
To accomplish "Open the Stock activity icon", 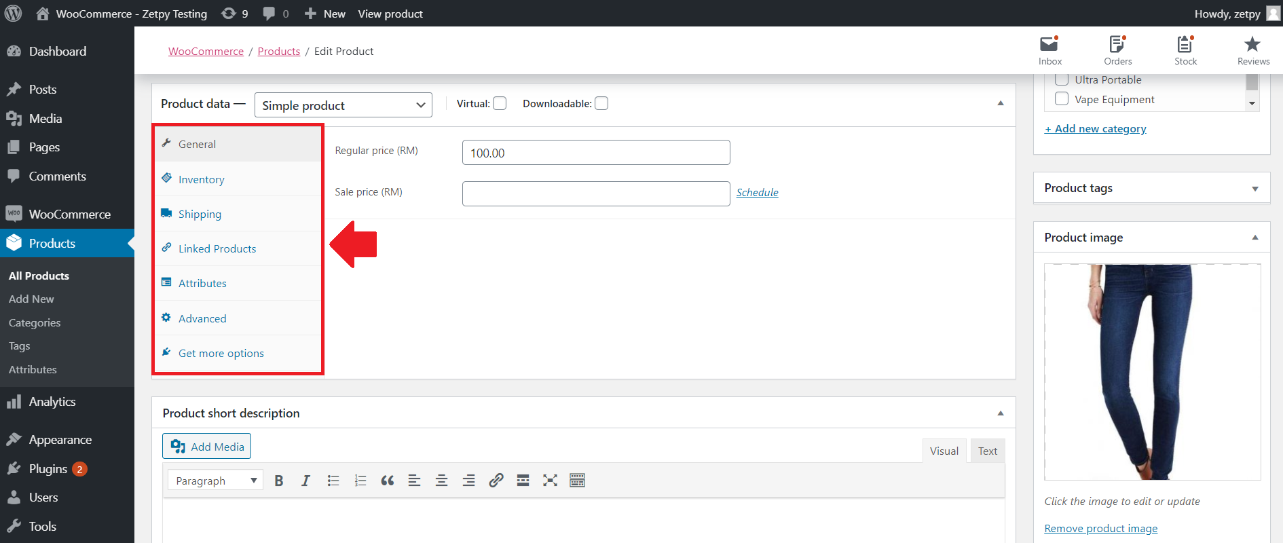I will (1185, 50).
